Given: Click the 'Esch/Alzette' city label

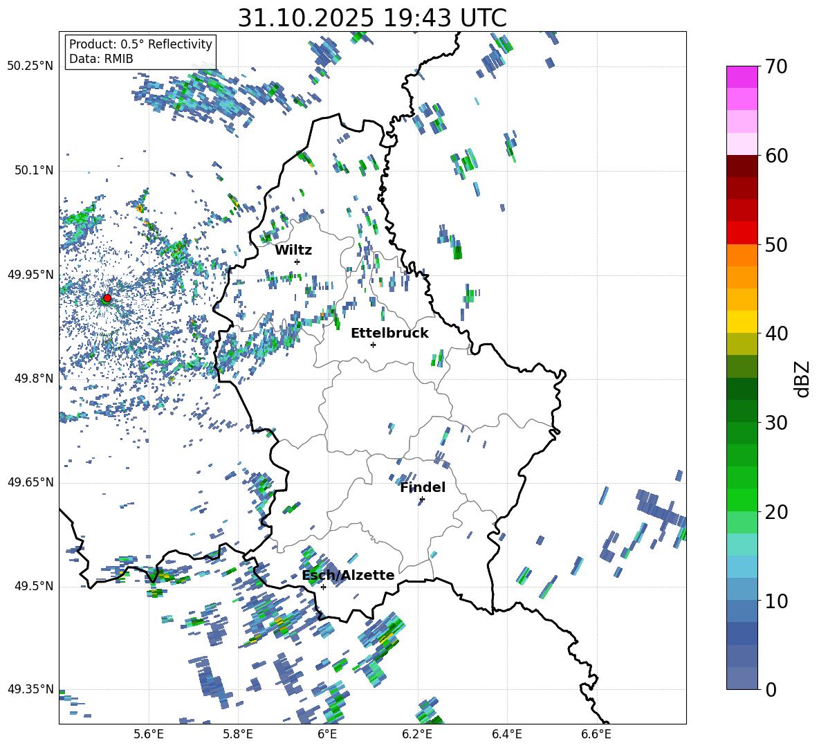Looking at the screenshot, I should click(x=349, y=575).
